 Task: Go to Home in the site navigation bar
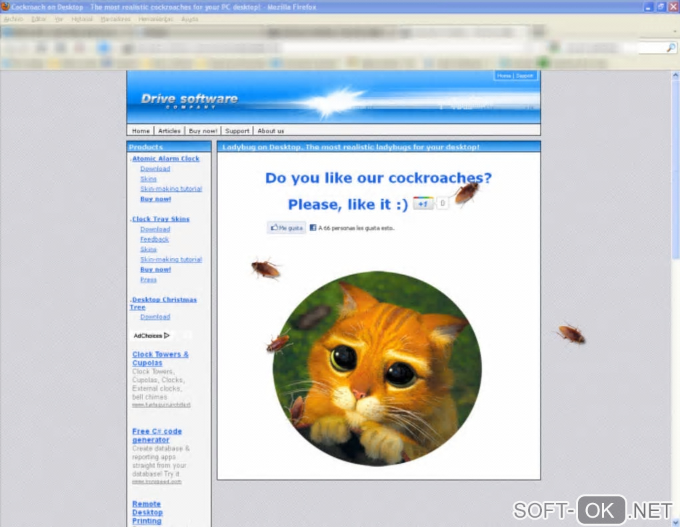(x=141, y=131)
